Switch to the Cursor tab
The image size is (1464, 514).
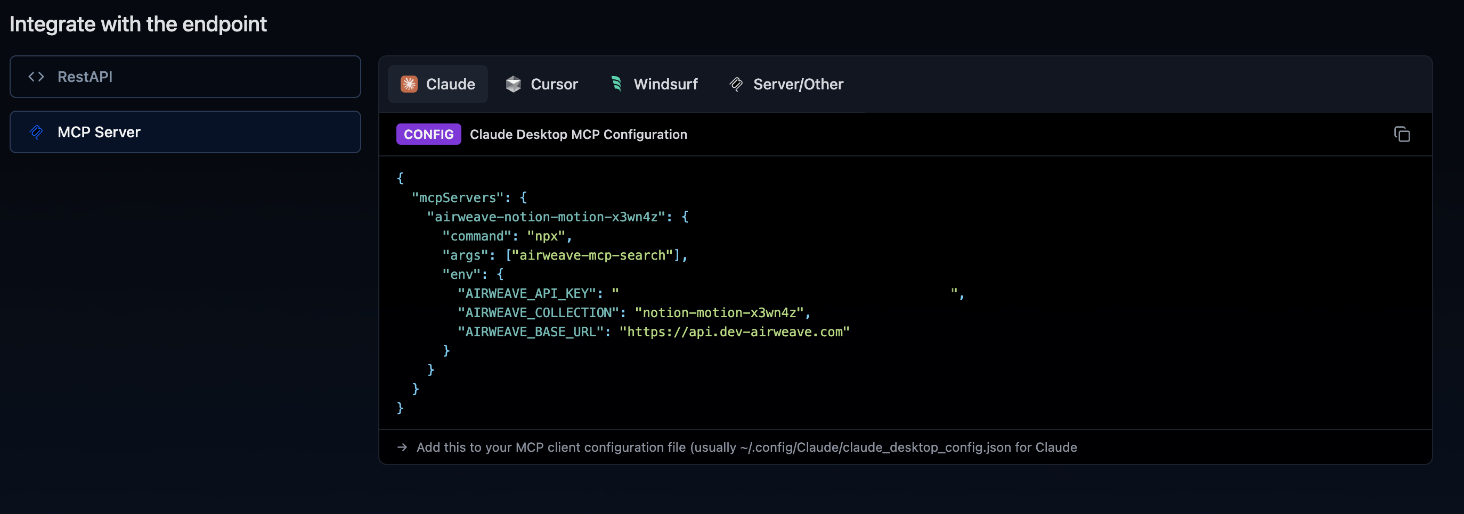point(542,84)
